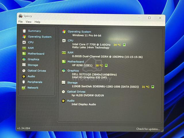Click the Graphics icon in summary panel
The image size is (184, 138).
point(64,71)
